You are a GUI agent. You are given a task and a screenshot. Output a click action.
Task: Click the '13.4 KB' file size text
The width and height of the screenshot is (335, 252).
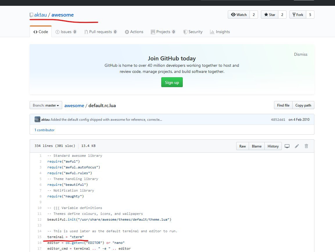[88, 146]
